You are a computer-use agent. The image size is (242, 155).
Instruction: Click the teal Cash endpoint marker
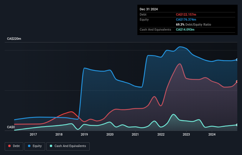coord(237,125)
